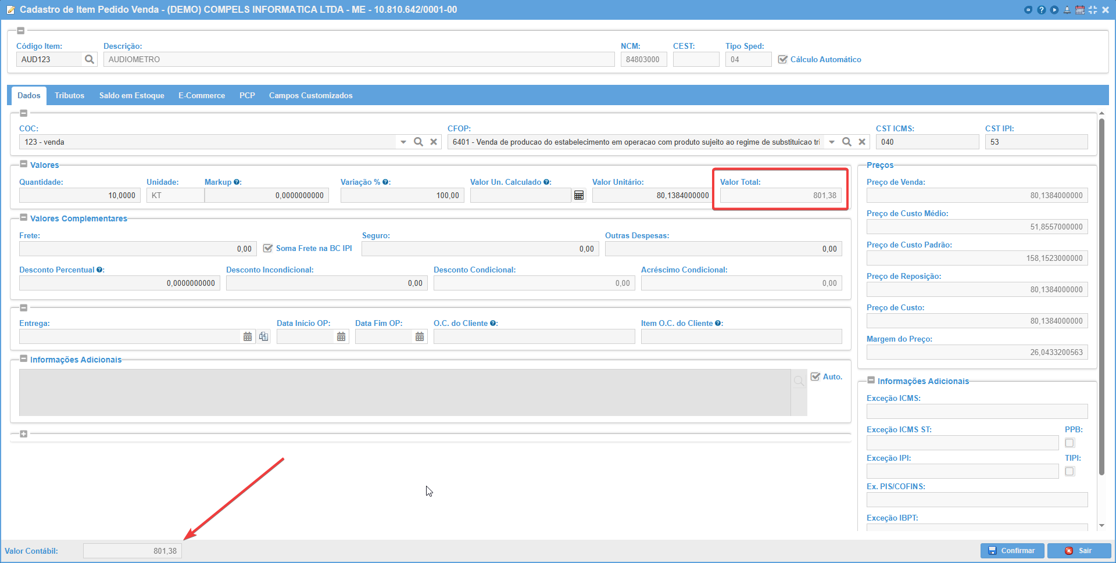The height and width of the screenshot is (563, 1116).
Task: Search item code with magnifier icon
Action: click(x=90, y=59)
